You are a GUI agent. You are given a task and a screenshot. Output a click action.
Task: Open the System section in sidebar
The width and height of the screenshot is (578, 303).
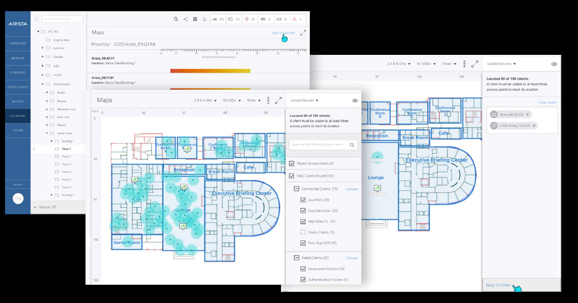point(18,130)
